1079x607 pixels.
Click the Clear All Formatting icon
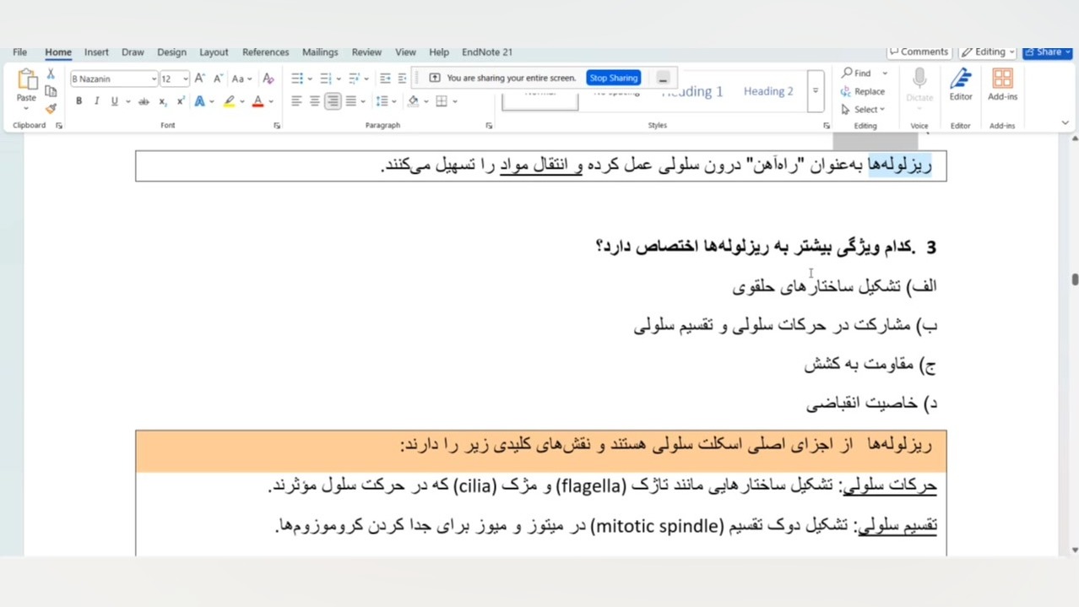tap(268, 79)
